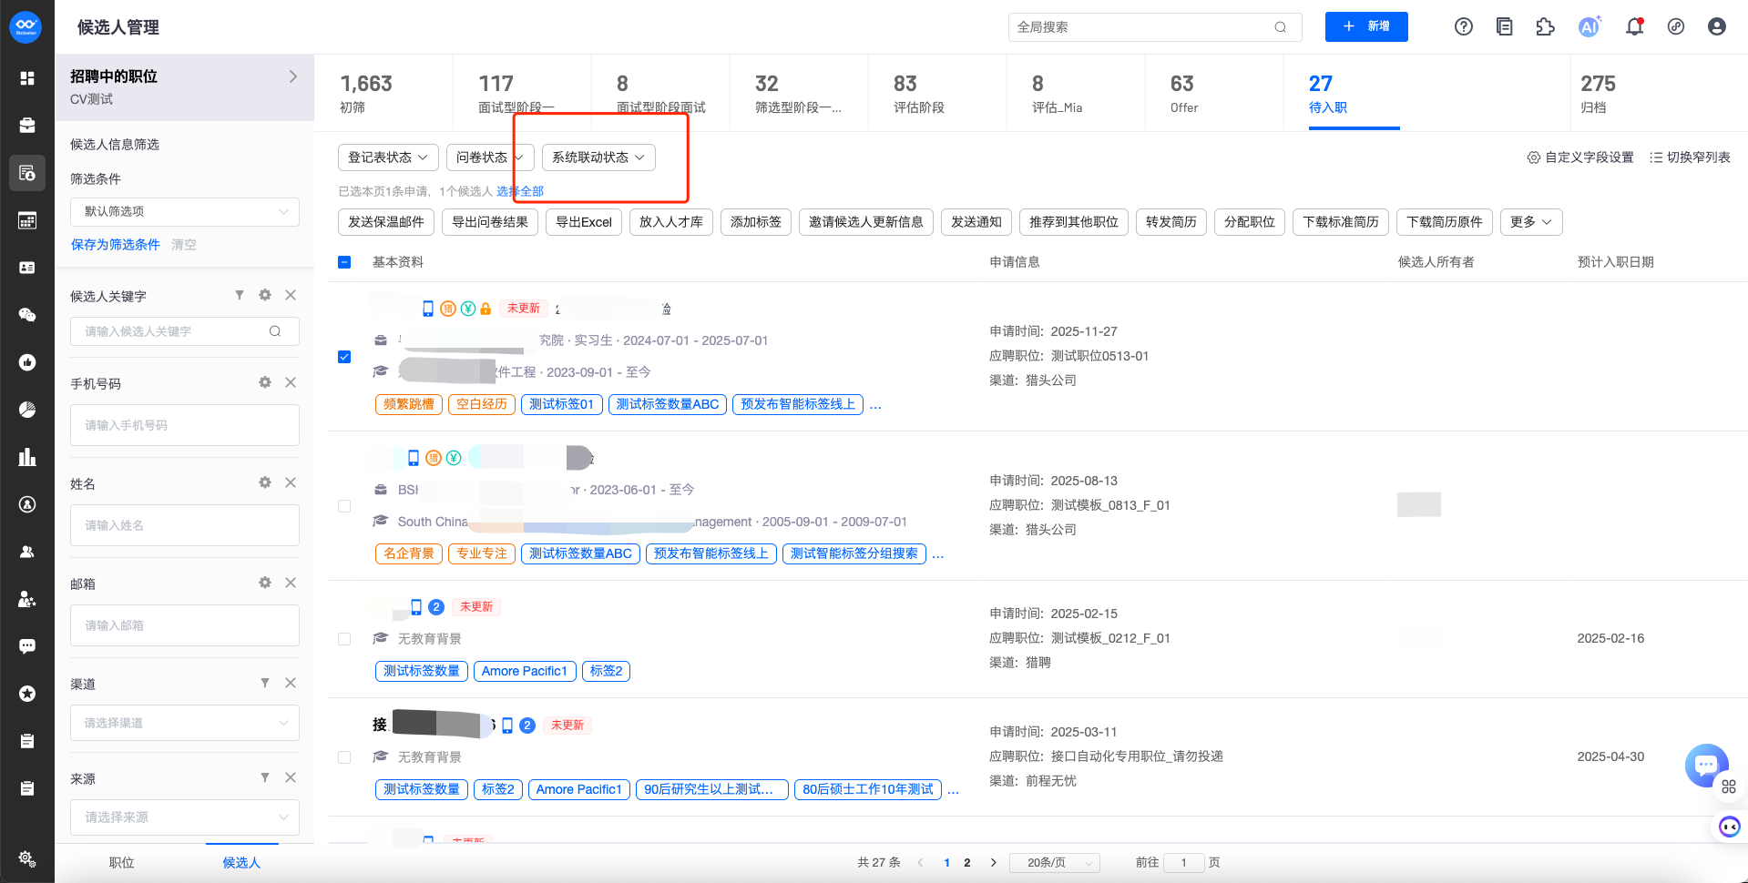
Task: Open the 系统联动状态 dropdown
Action: [x=598, y=157]
